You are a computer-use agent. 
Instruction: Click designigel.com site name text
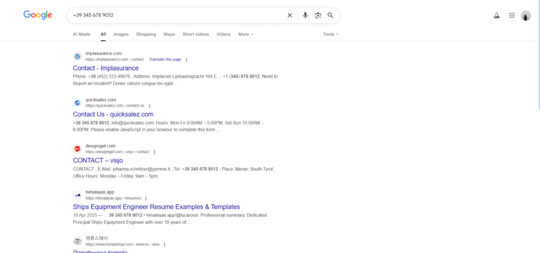tap(101, 146)
